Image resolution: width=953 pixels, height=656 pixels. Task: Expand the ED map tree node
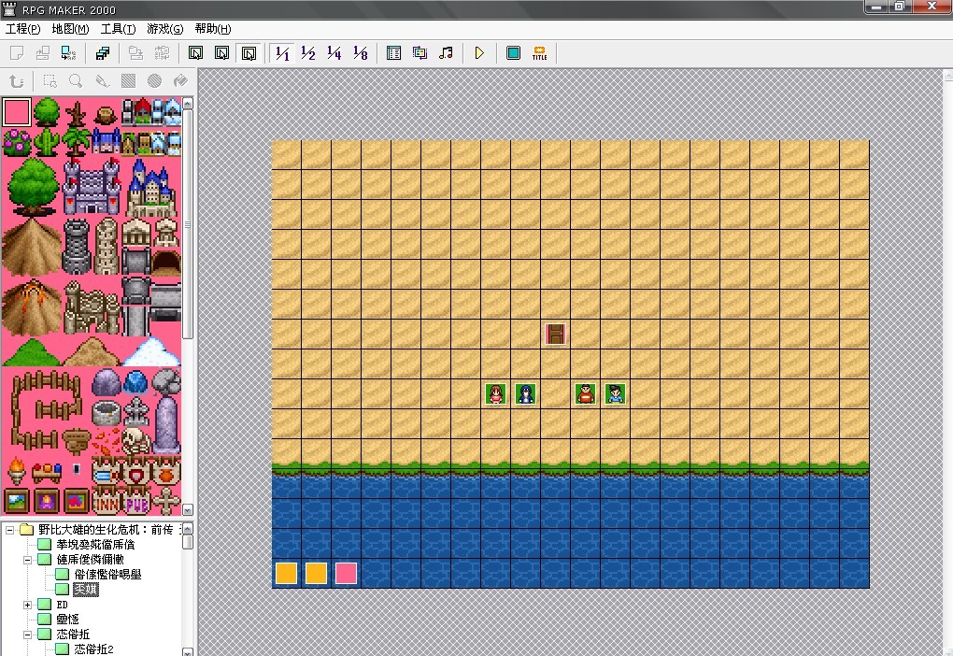point(28,605)
